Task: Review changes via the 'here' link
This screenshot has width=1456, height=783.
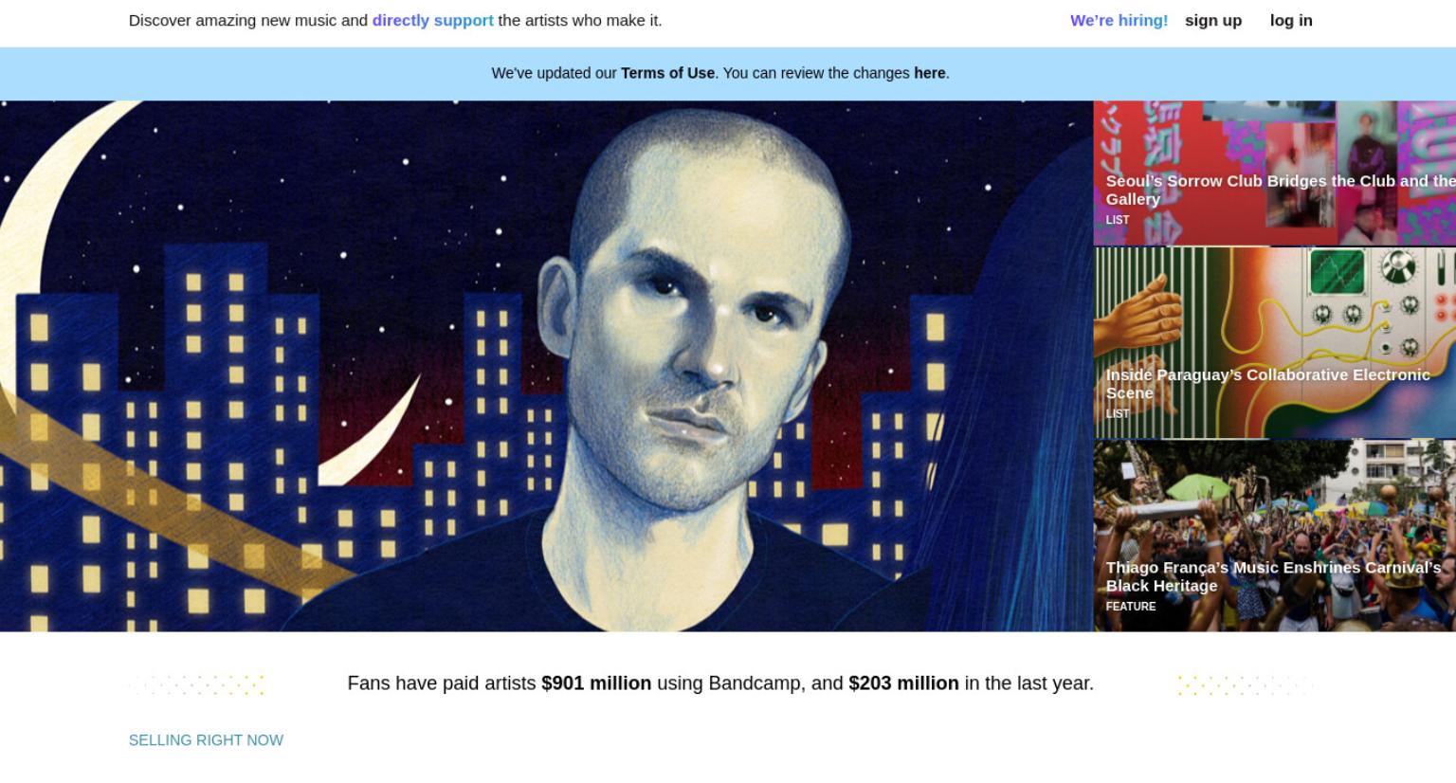Action: (x=929, y=73)
